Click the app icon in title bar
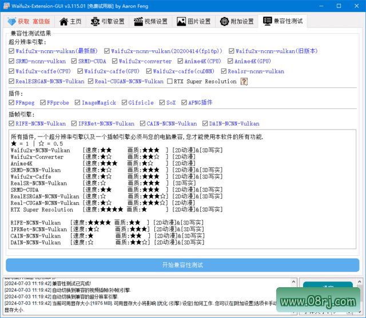The width and height of the screenshot is (366, 318). click(6, 6)
